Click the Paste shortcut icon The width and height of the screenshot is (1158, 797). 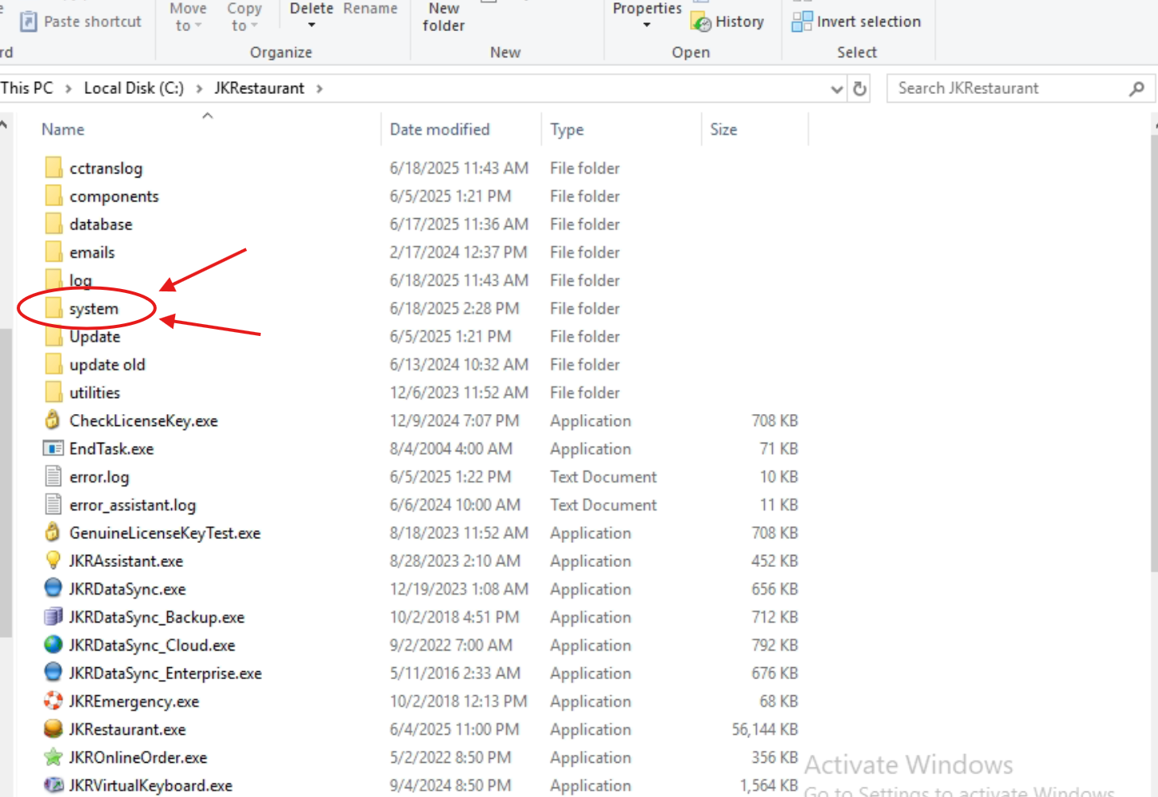point(29,21)
